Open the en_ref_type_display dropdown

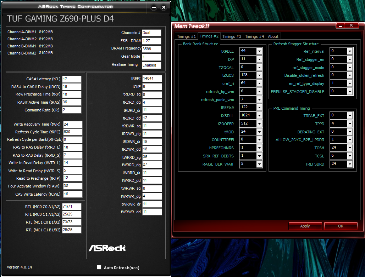point(350,83)
